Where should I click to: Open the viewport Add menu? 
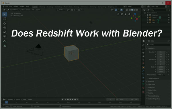(33, 10)
